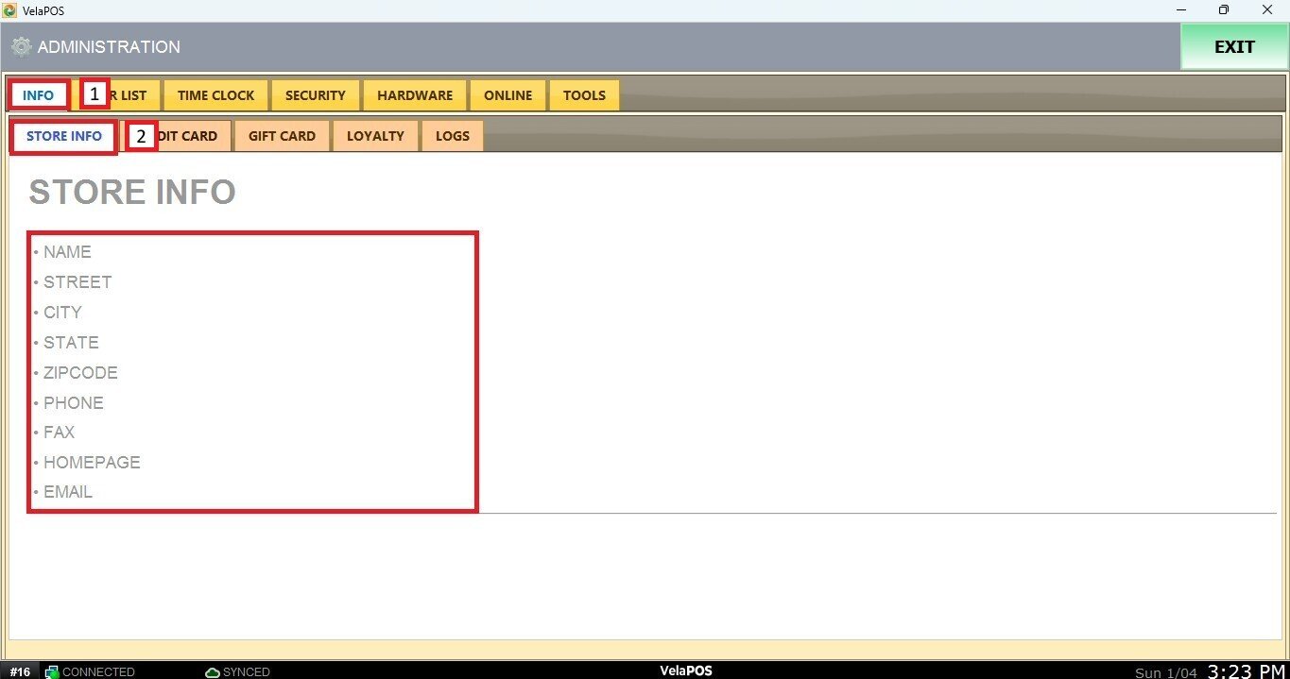
Task: Select the INFO main tab
Action: pos(39,95)
